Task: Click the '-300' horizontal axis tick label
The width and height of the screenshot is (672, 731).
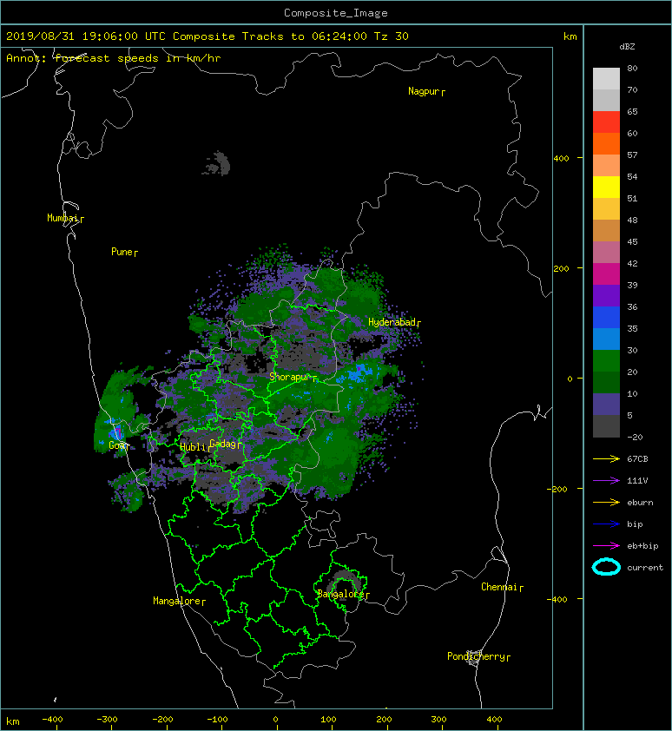Action: [107, 720]
